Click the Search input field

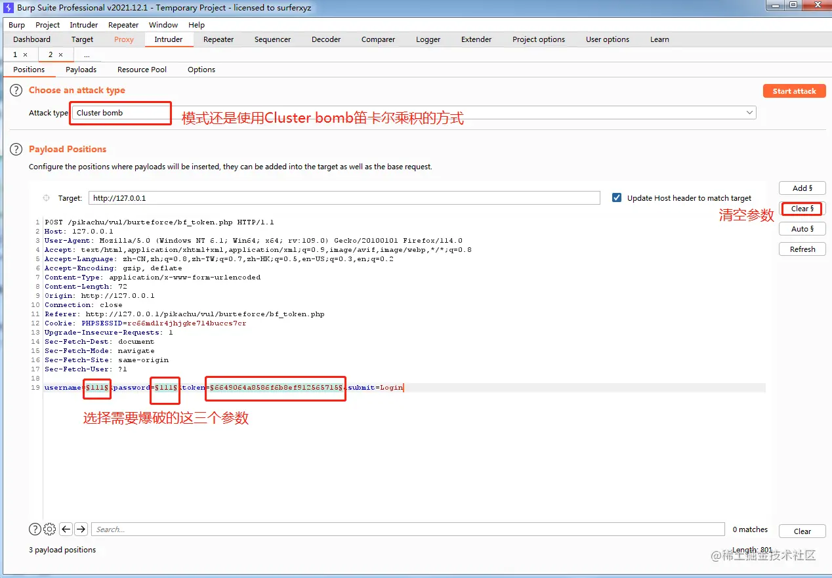pyautogui.click(x=408, y=529)
